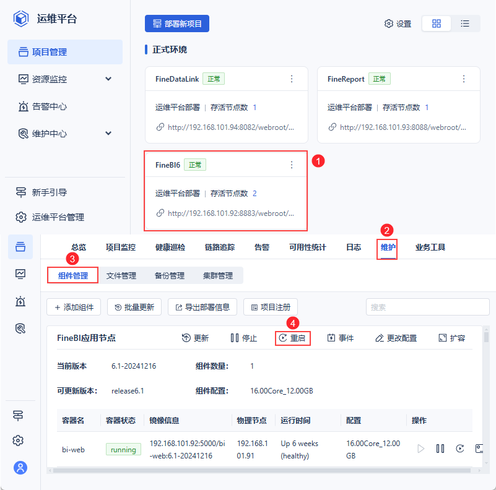Click the start icon for bi-web
This screenshot has height=490, width=496.
pyautogui.click(x=420, y=449)
